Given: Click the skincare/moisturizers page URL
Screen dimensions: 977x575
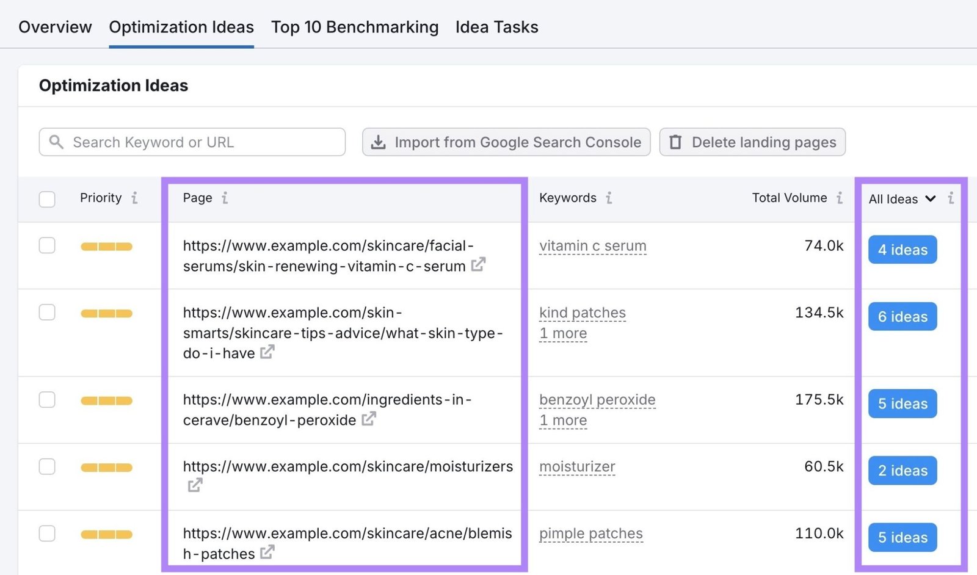Looking at the screenshot, I should (x=348, y=466).
